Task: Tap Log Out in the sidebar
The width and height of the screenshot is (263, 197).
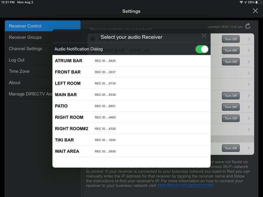Action: click(x=29, y=60)
